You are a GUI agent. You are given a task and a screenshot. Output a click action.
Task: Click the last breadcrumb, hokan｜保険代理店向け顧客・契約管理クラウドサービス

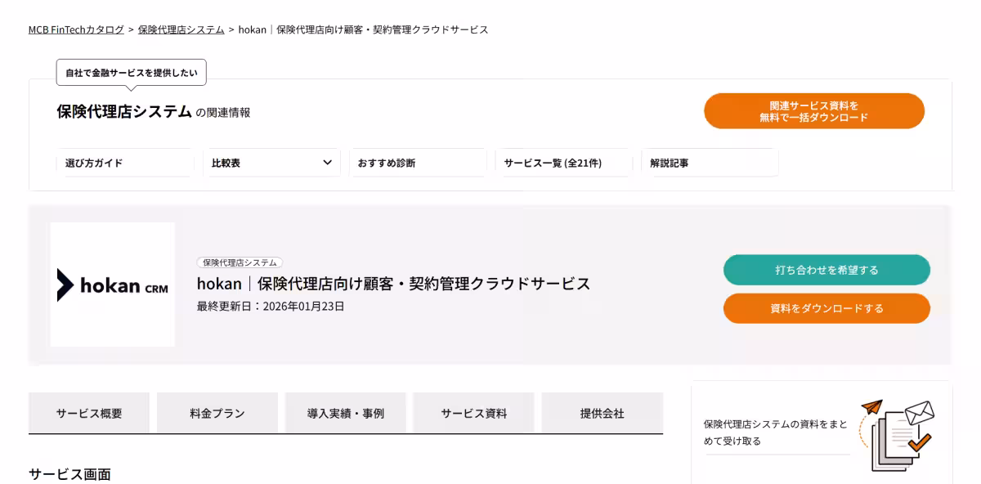point(363,29)
